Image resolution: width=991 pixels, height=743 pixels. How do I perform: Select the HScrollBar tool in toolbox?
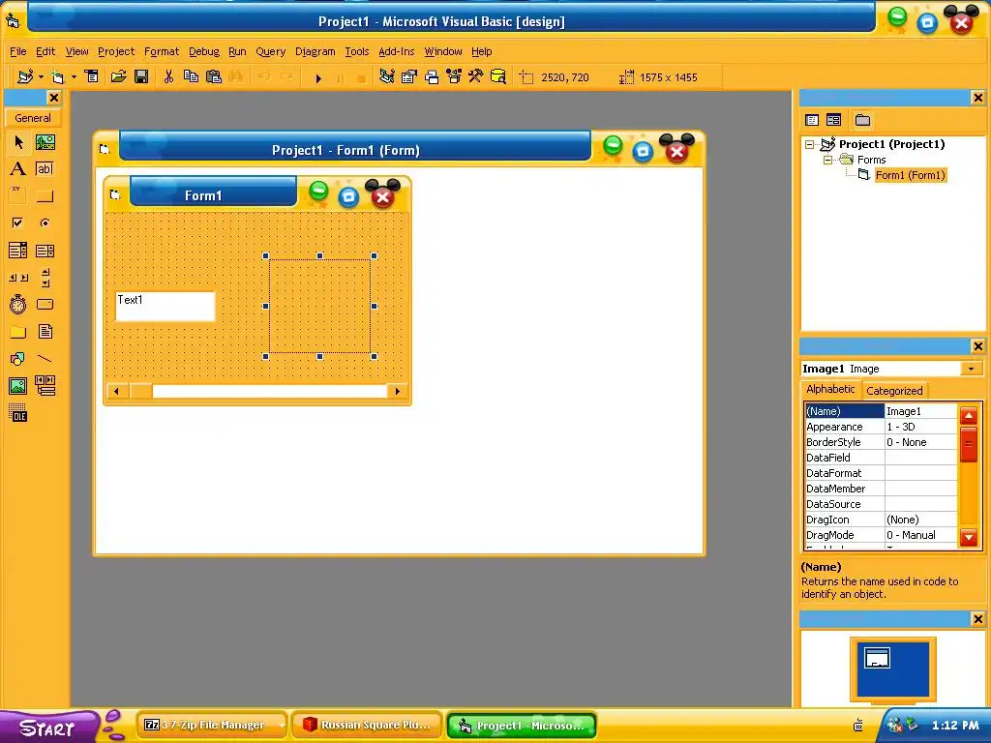(x=18, y=278)
